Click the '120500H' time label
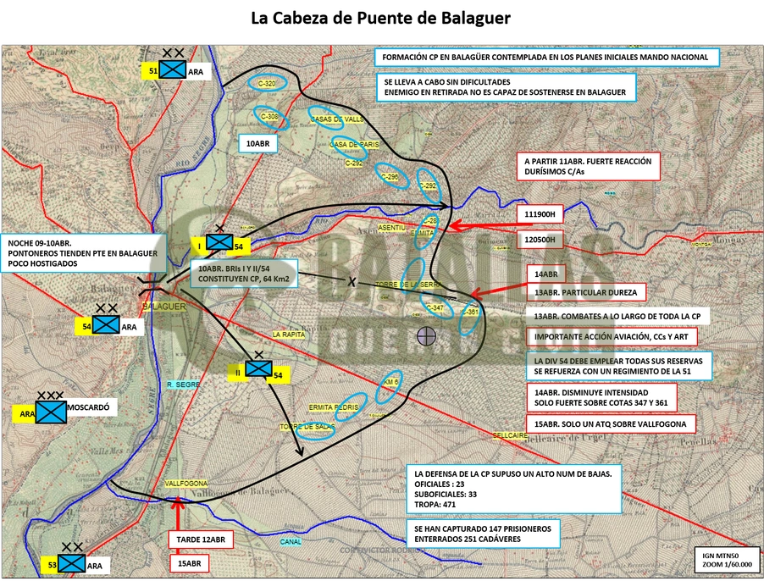The height and width of the screenshot is (581, 764). (540, 240)
